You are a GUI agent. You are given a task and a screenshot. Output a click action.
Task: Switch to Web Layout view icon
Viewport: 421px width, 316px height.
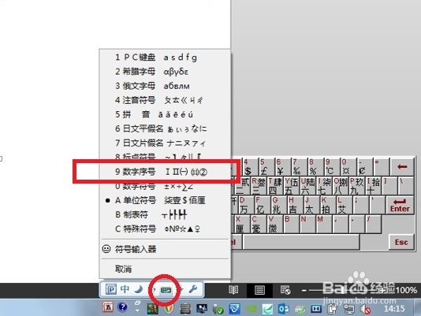(285, 290)
